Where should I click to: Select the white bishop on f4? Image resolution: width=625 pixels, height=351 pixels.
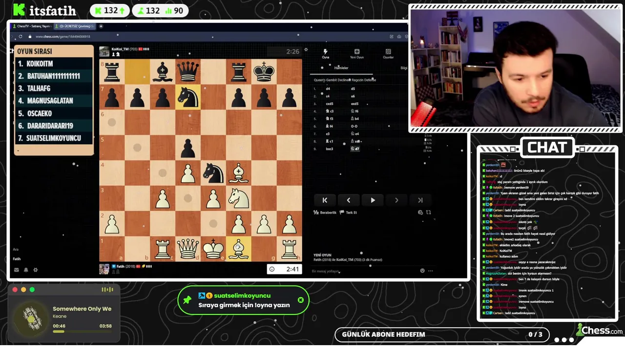238,173
